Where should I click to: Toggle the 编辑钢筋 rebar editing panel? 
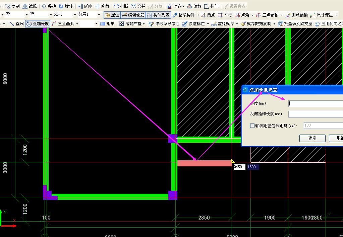tap(133, 15)
